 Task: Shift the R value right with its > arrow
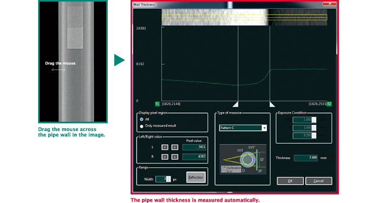[174, 157]
